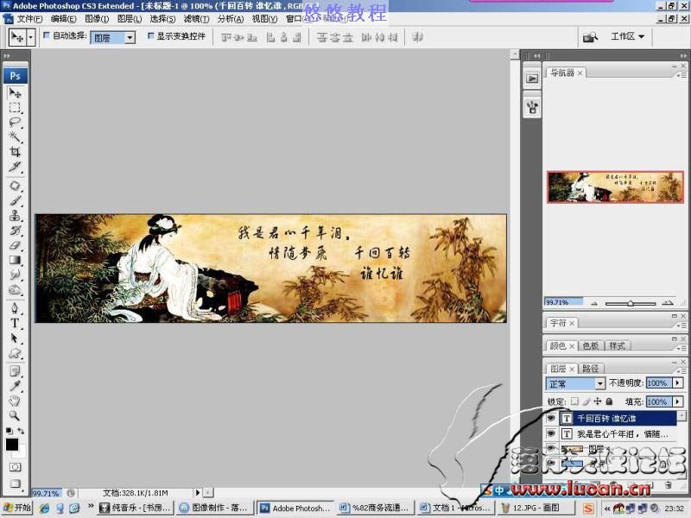Click the Auto-Align Layers icon in options bar
691x518 pixels.
[x=417, y=37]
